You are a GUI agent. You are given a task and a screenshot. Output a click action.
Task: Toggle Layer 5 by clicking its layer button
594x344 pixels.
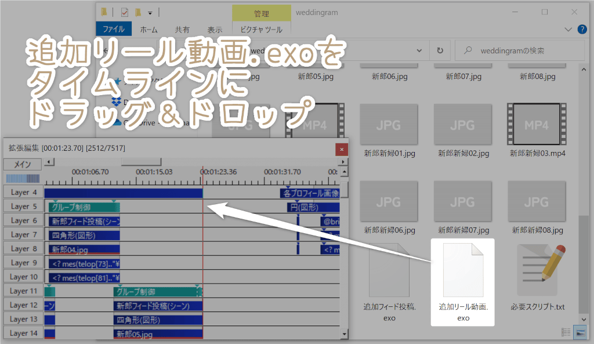22,207
